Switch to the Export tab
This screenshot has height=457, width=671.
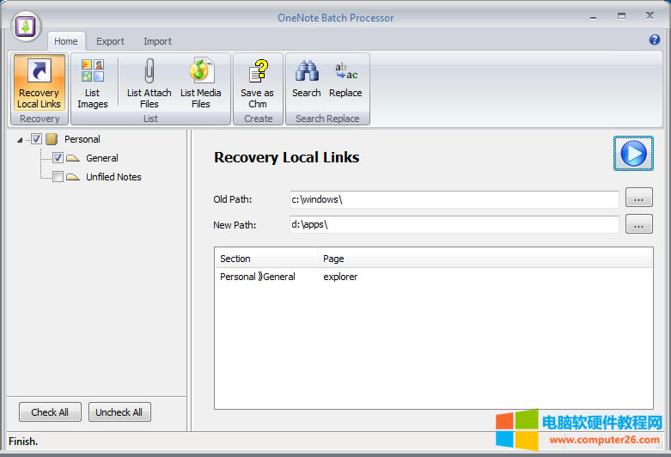110,41
